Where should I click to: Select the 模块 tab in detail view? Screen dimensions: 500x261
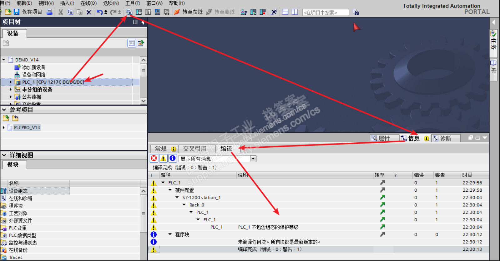pyautogui.click(x=14, y=165)
